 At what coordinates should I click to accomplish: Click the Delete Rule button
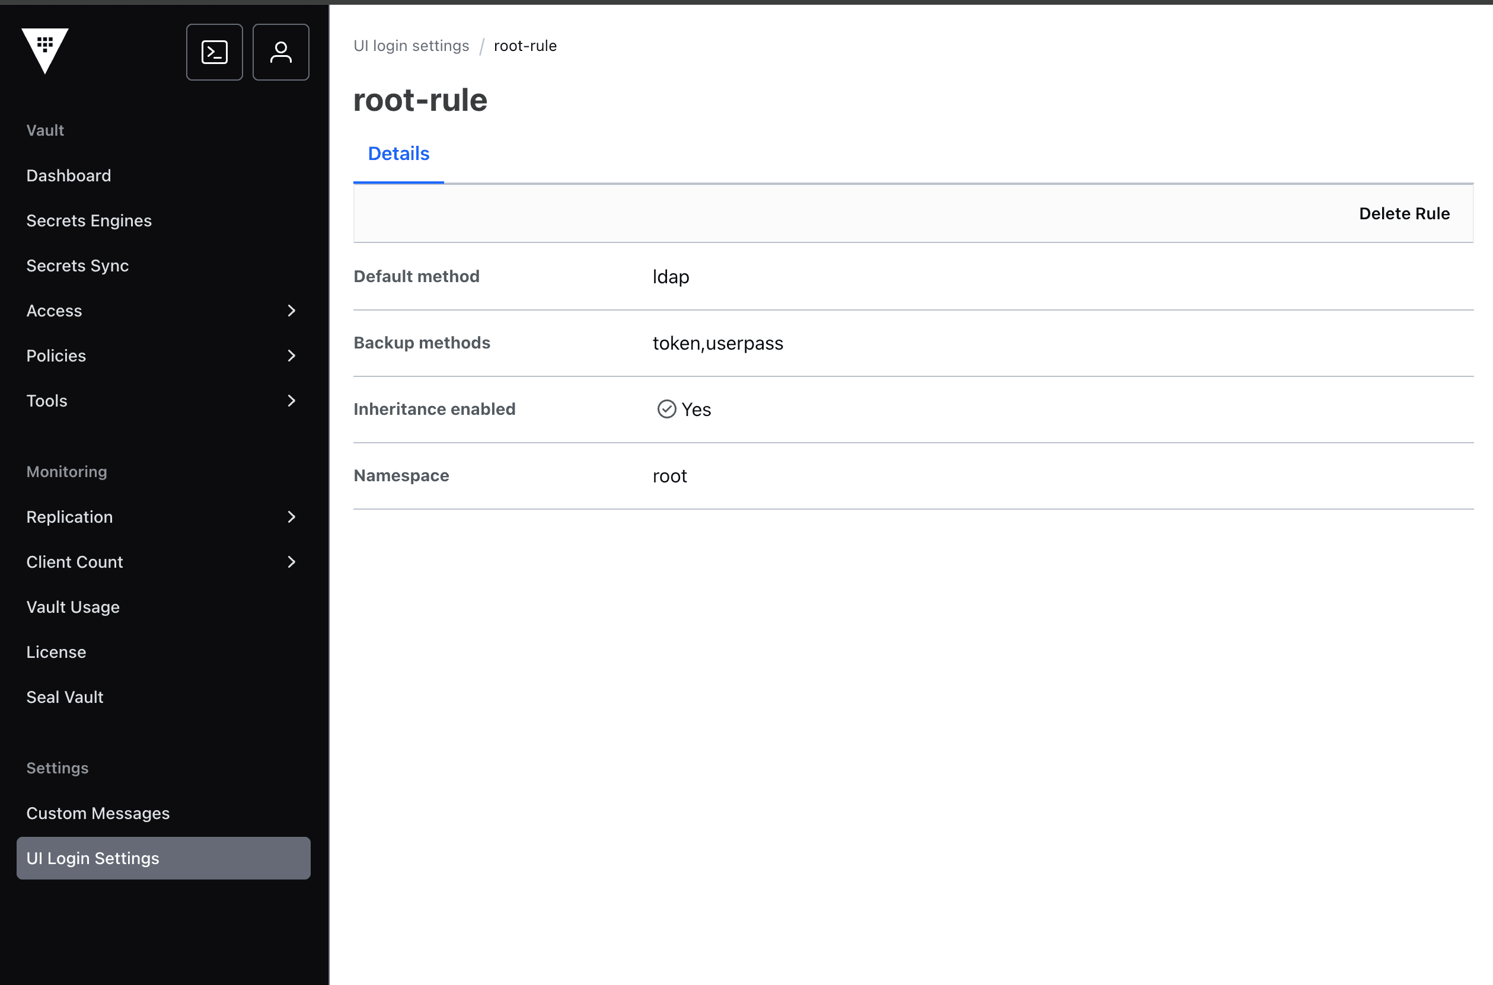pyautogui.click(x=1405, y=213)
